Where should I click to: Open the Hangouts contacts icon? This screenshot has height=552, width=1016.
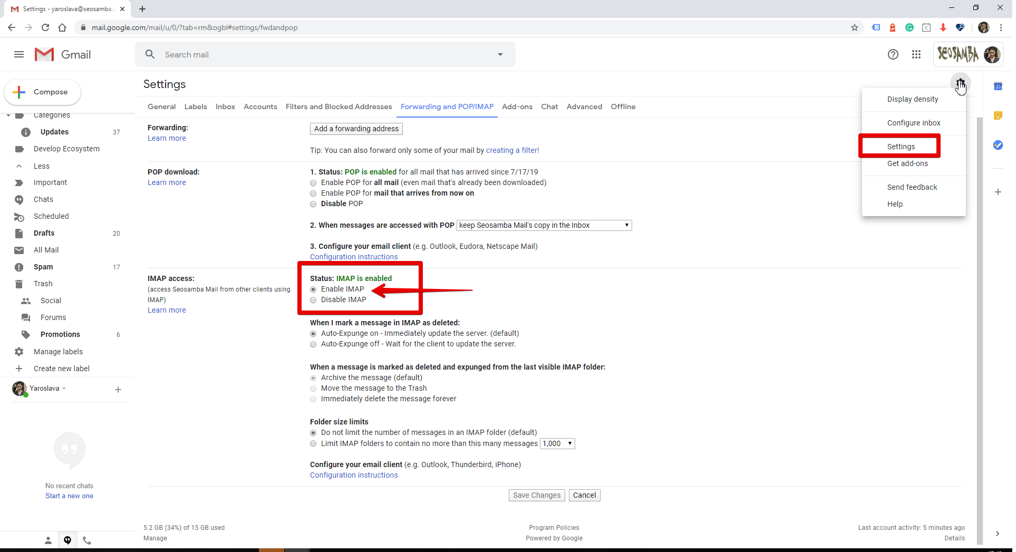click(x=48, y=540)
